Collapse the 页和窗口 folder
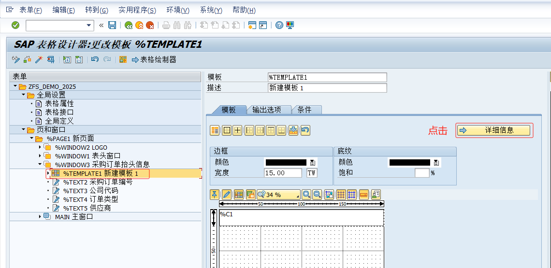551x268 pixels. pyautogui.click(x=23, y=129)
